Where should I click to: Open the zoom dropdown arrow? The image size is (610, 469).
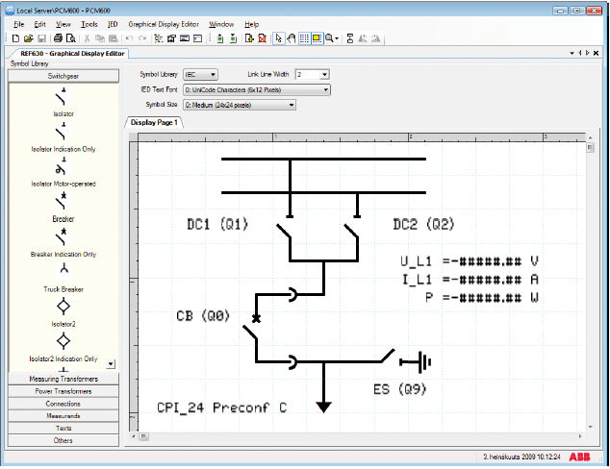pos(337,38)
